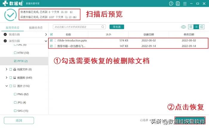Click the search magnifier icon

pos(103,27)
